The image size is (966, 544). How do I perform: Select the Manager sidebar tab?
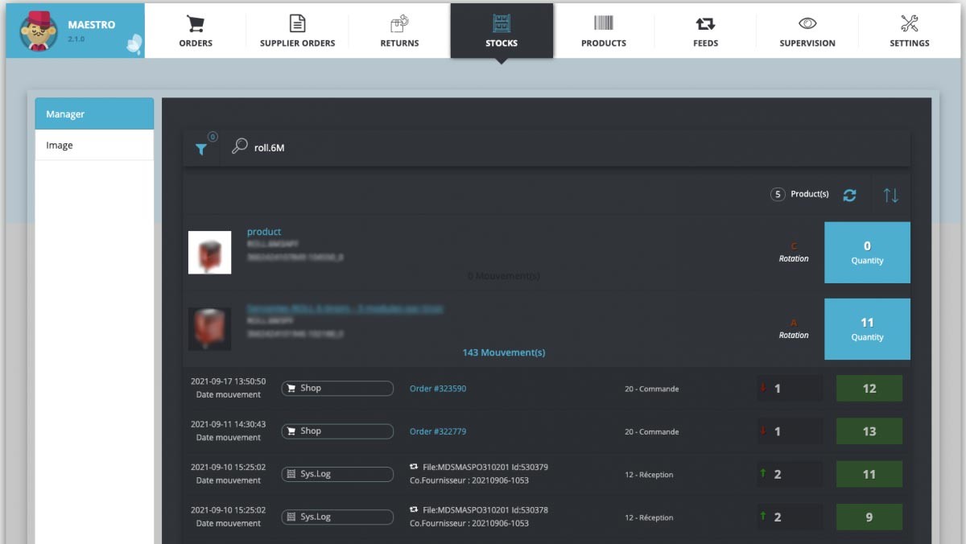94,114
